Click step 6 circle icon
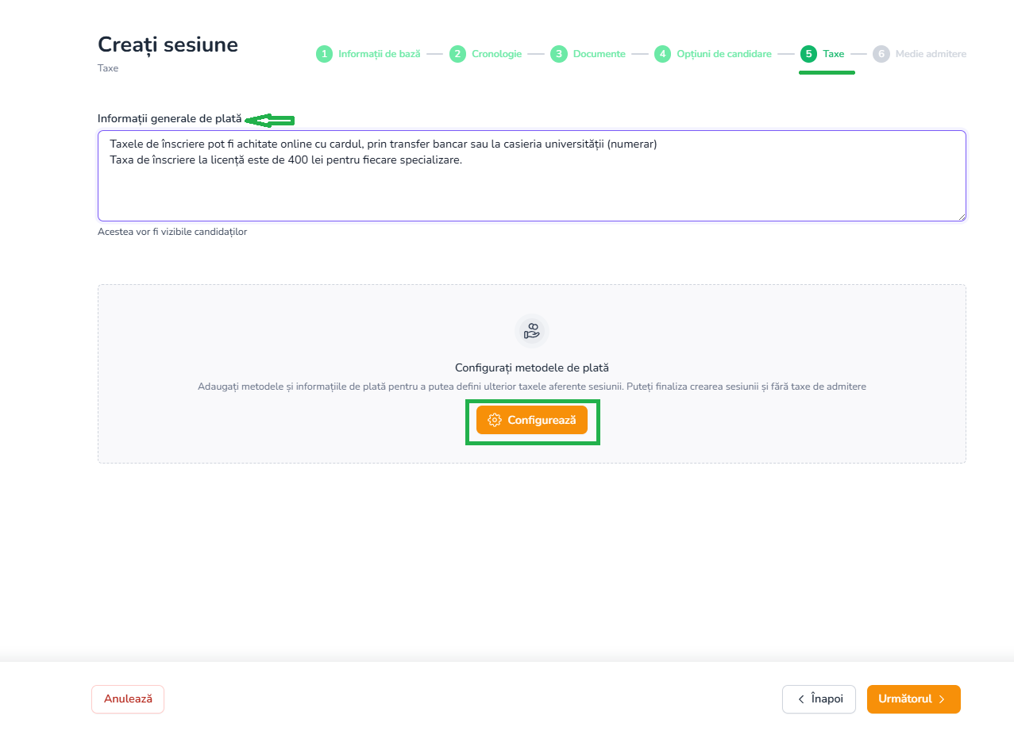This screenshot has width=1014, height=735. point(881,54)
